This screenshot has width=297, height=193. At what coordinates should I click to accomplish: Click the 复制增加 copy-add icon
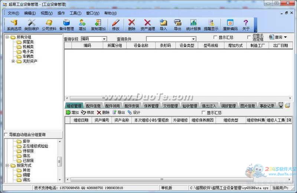click(x=98, y=25)
